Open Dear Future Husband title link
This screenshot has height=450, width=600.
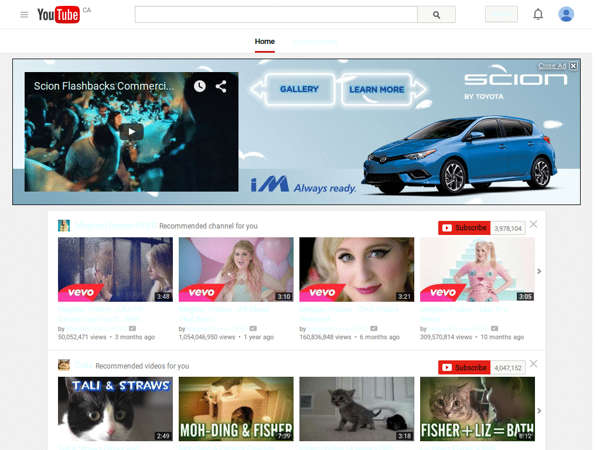click(349, 314)
